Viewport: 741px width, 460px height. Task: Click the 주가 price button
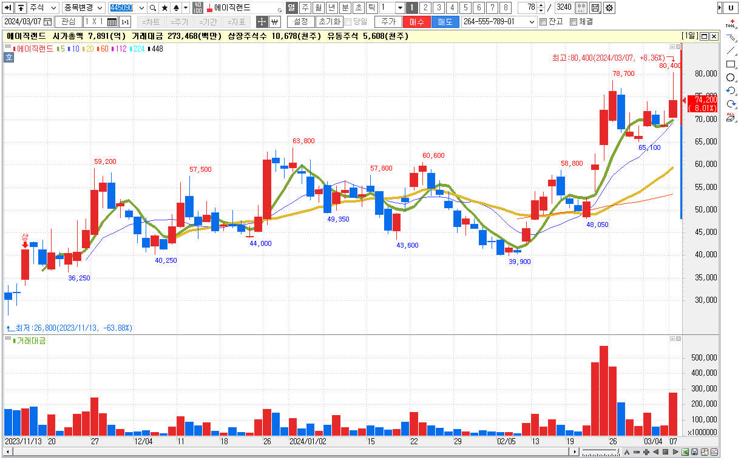tap(388, 22)
